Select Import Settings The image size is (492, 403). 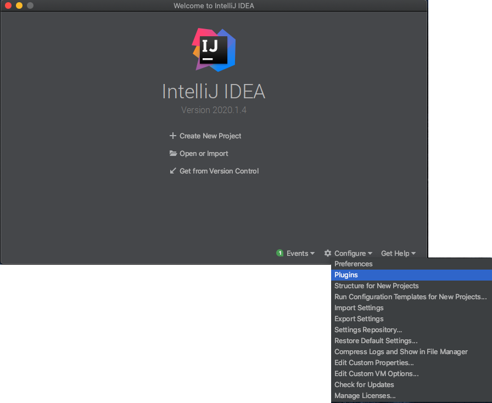(x=411, y=307)
